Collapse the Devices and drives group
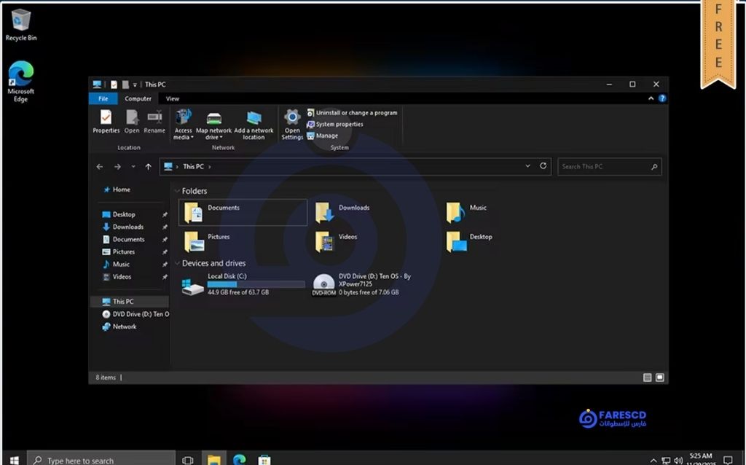Image resolution: width=746 pixels, height=465 pixels. (x=177, y=263)
